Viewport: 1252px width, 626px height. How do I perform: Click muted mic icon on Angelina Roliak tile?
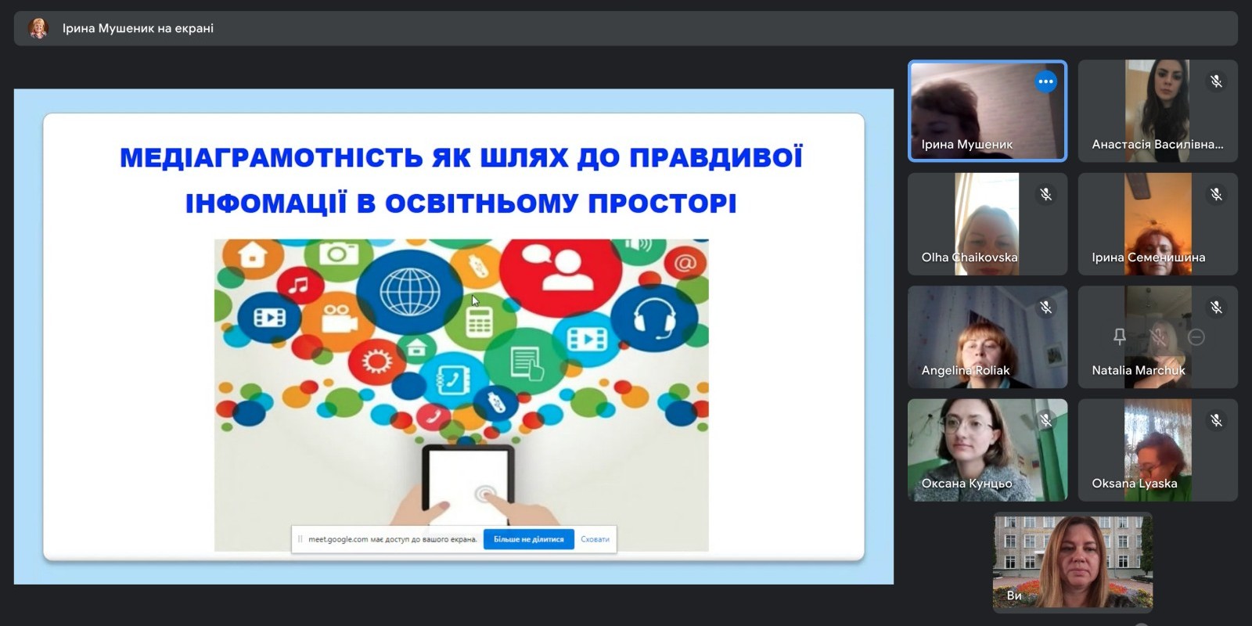1045,308
